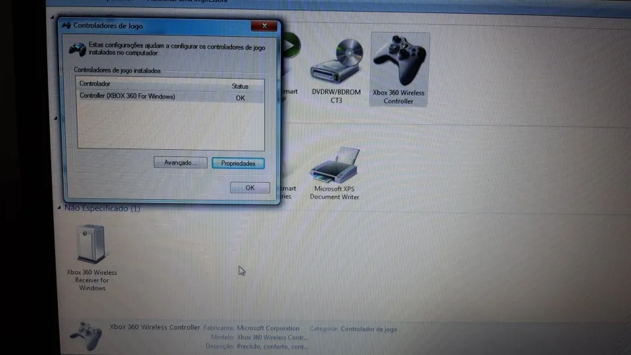
Task: Confirm the Controladores de Jogo dialog with OK
Action: [x=250, y=187]
